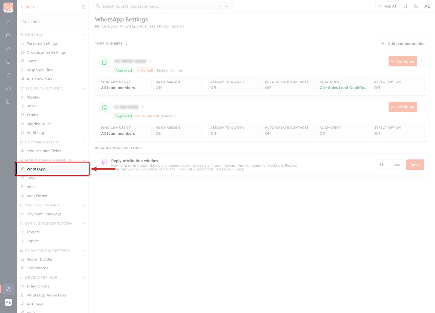Click the Back link
This screenshot has height=313, width=435.
pyautogui.click(x=28, y=7)
